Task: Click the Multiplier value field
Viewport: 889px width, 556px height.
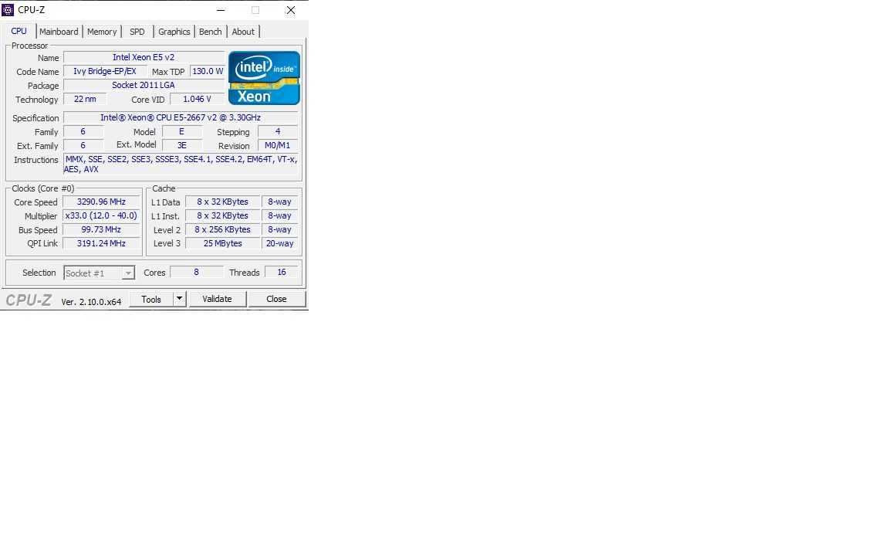Action: pos(102,215)
